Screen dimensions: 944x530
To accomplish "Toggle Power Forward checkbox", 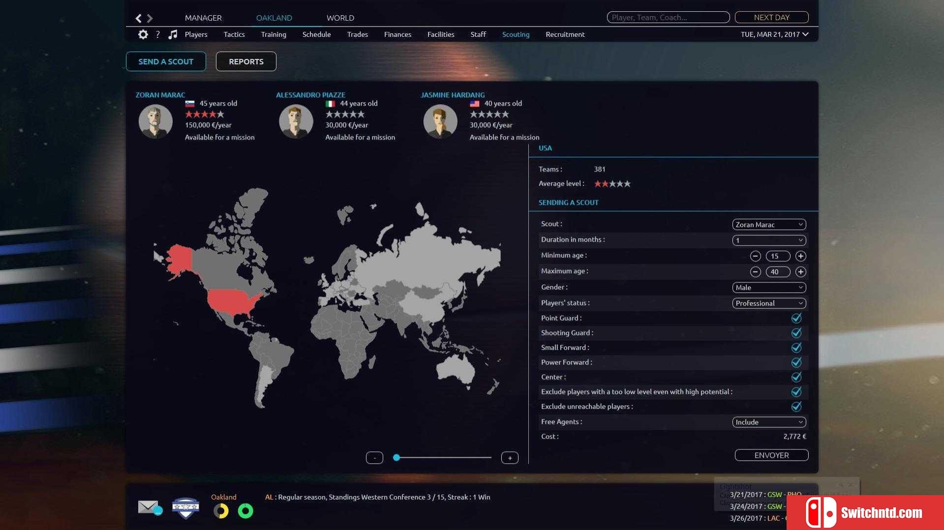I will tap(796, 363).
